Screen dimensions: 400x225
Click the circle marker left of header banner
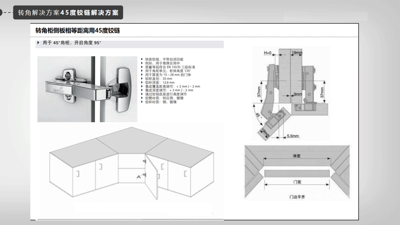click(1, 12)
